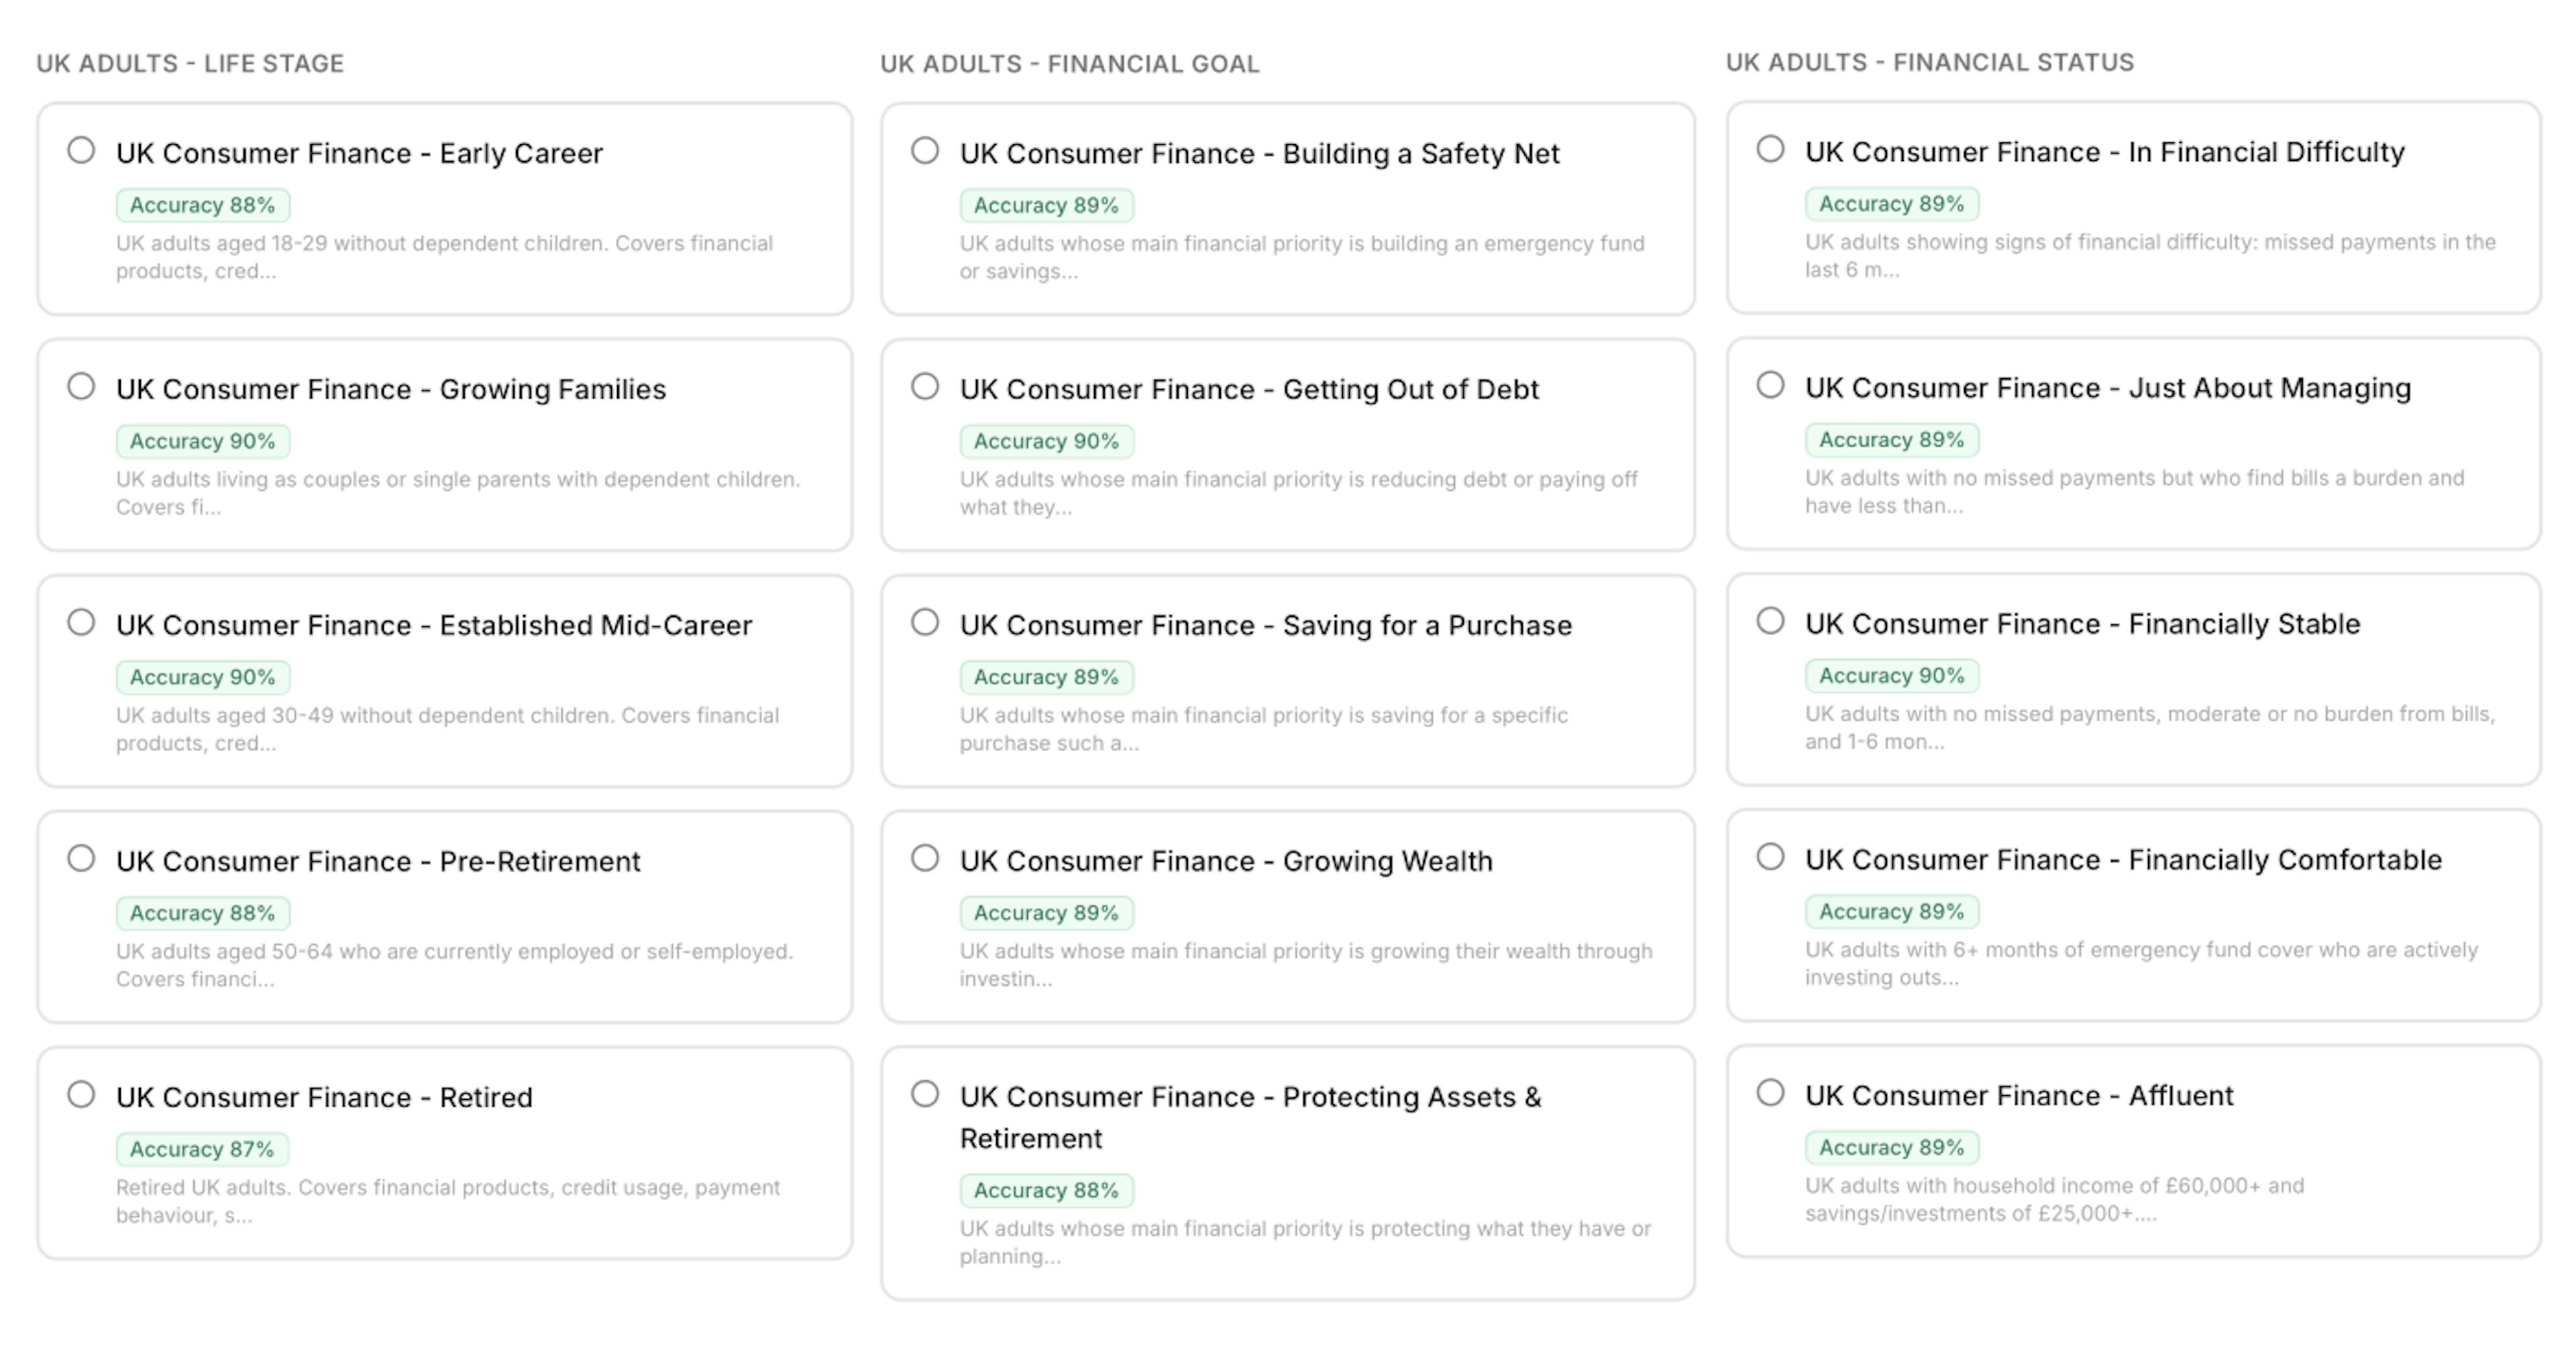The image size is (2576, 1352).
Task: Select Established Mid-Career radio button
Action: [81, 622]
